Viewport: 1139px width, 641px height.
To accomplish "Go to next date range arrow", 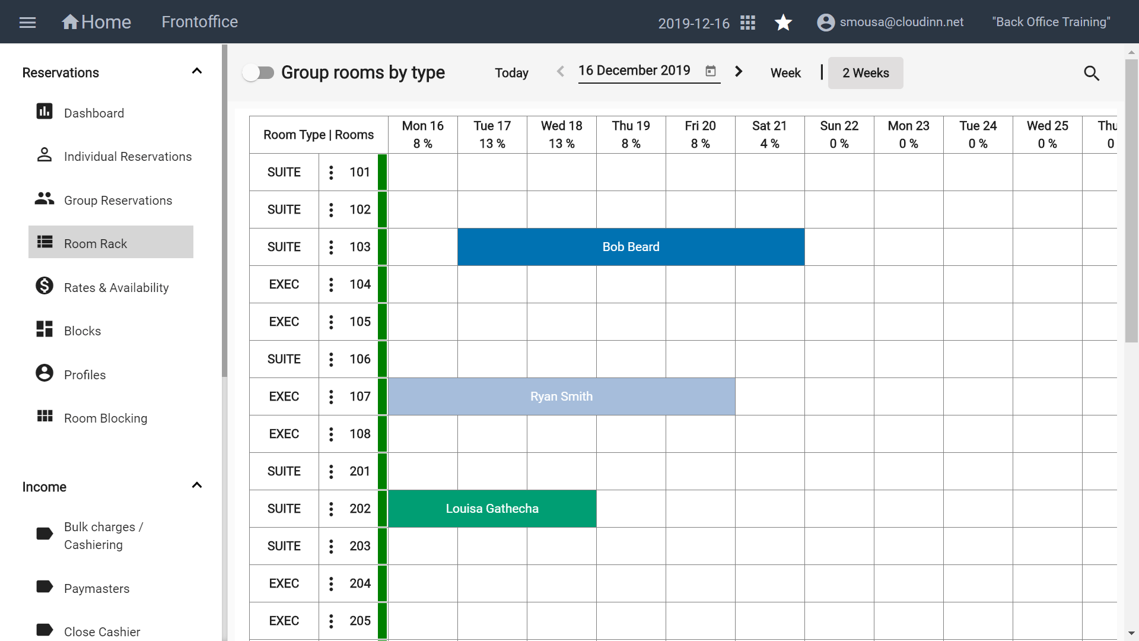I will tap(739, 71).
